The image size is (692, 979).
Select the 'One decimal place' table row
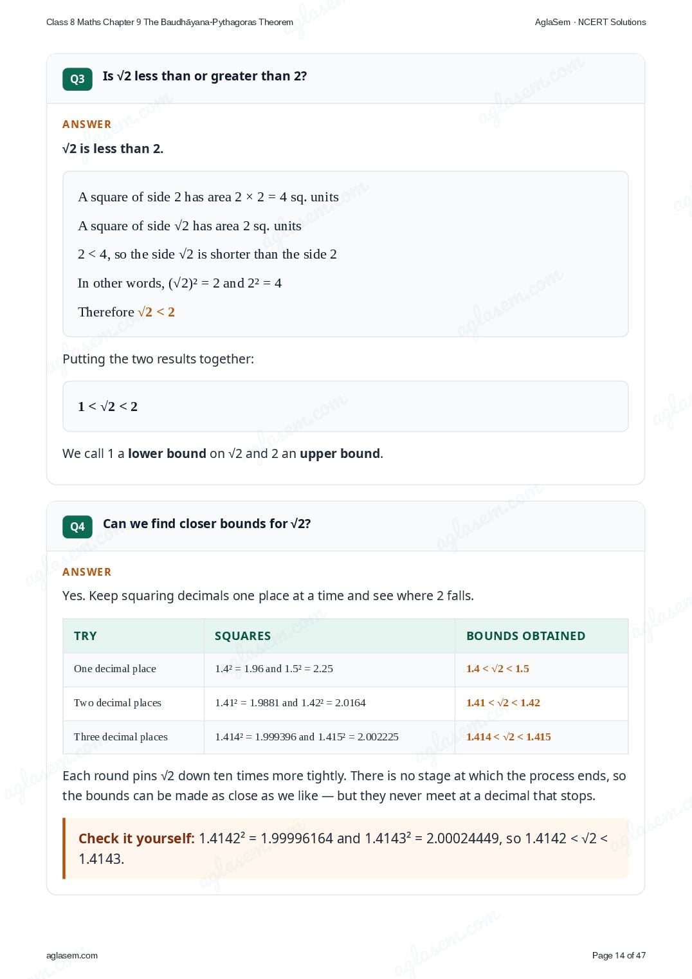(345, 669)
